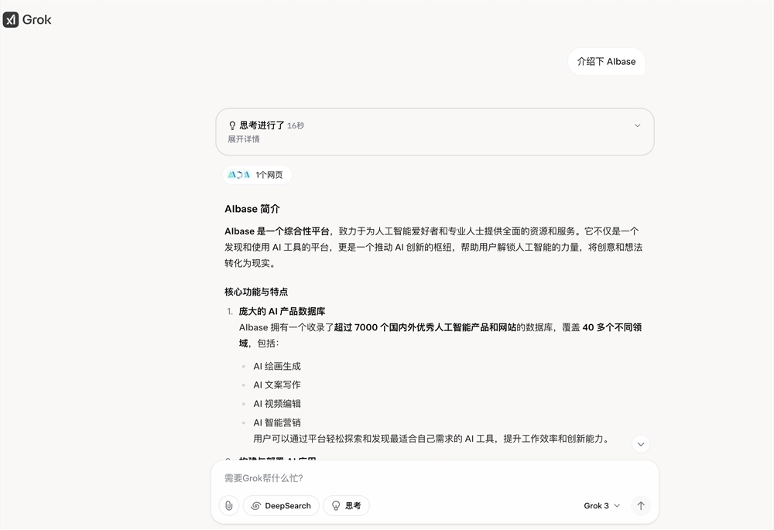This screenshot has width=774, height=530.
Task: Select the user message 介绍下 AIbase
Action: point(607,61)
